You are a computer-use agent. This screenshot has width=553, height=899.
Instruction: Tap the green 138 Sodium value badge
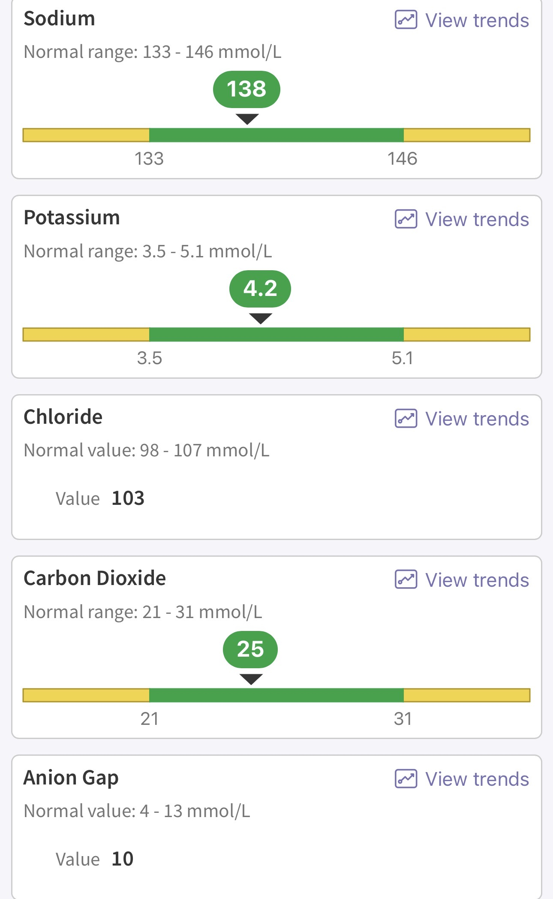246,89
